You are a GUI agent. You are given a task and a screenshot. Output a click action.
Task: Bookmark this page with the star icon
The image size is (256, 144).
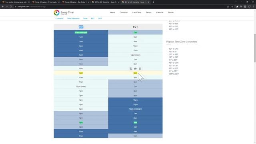pos(232,6)
